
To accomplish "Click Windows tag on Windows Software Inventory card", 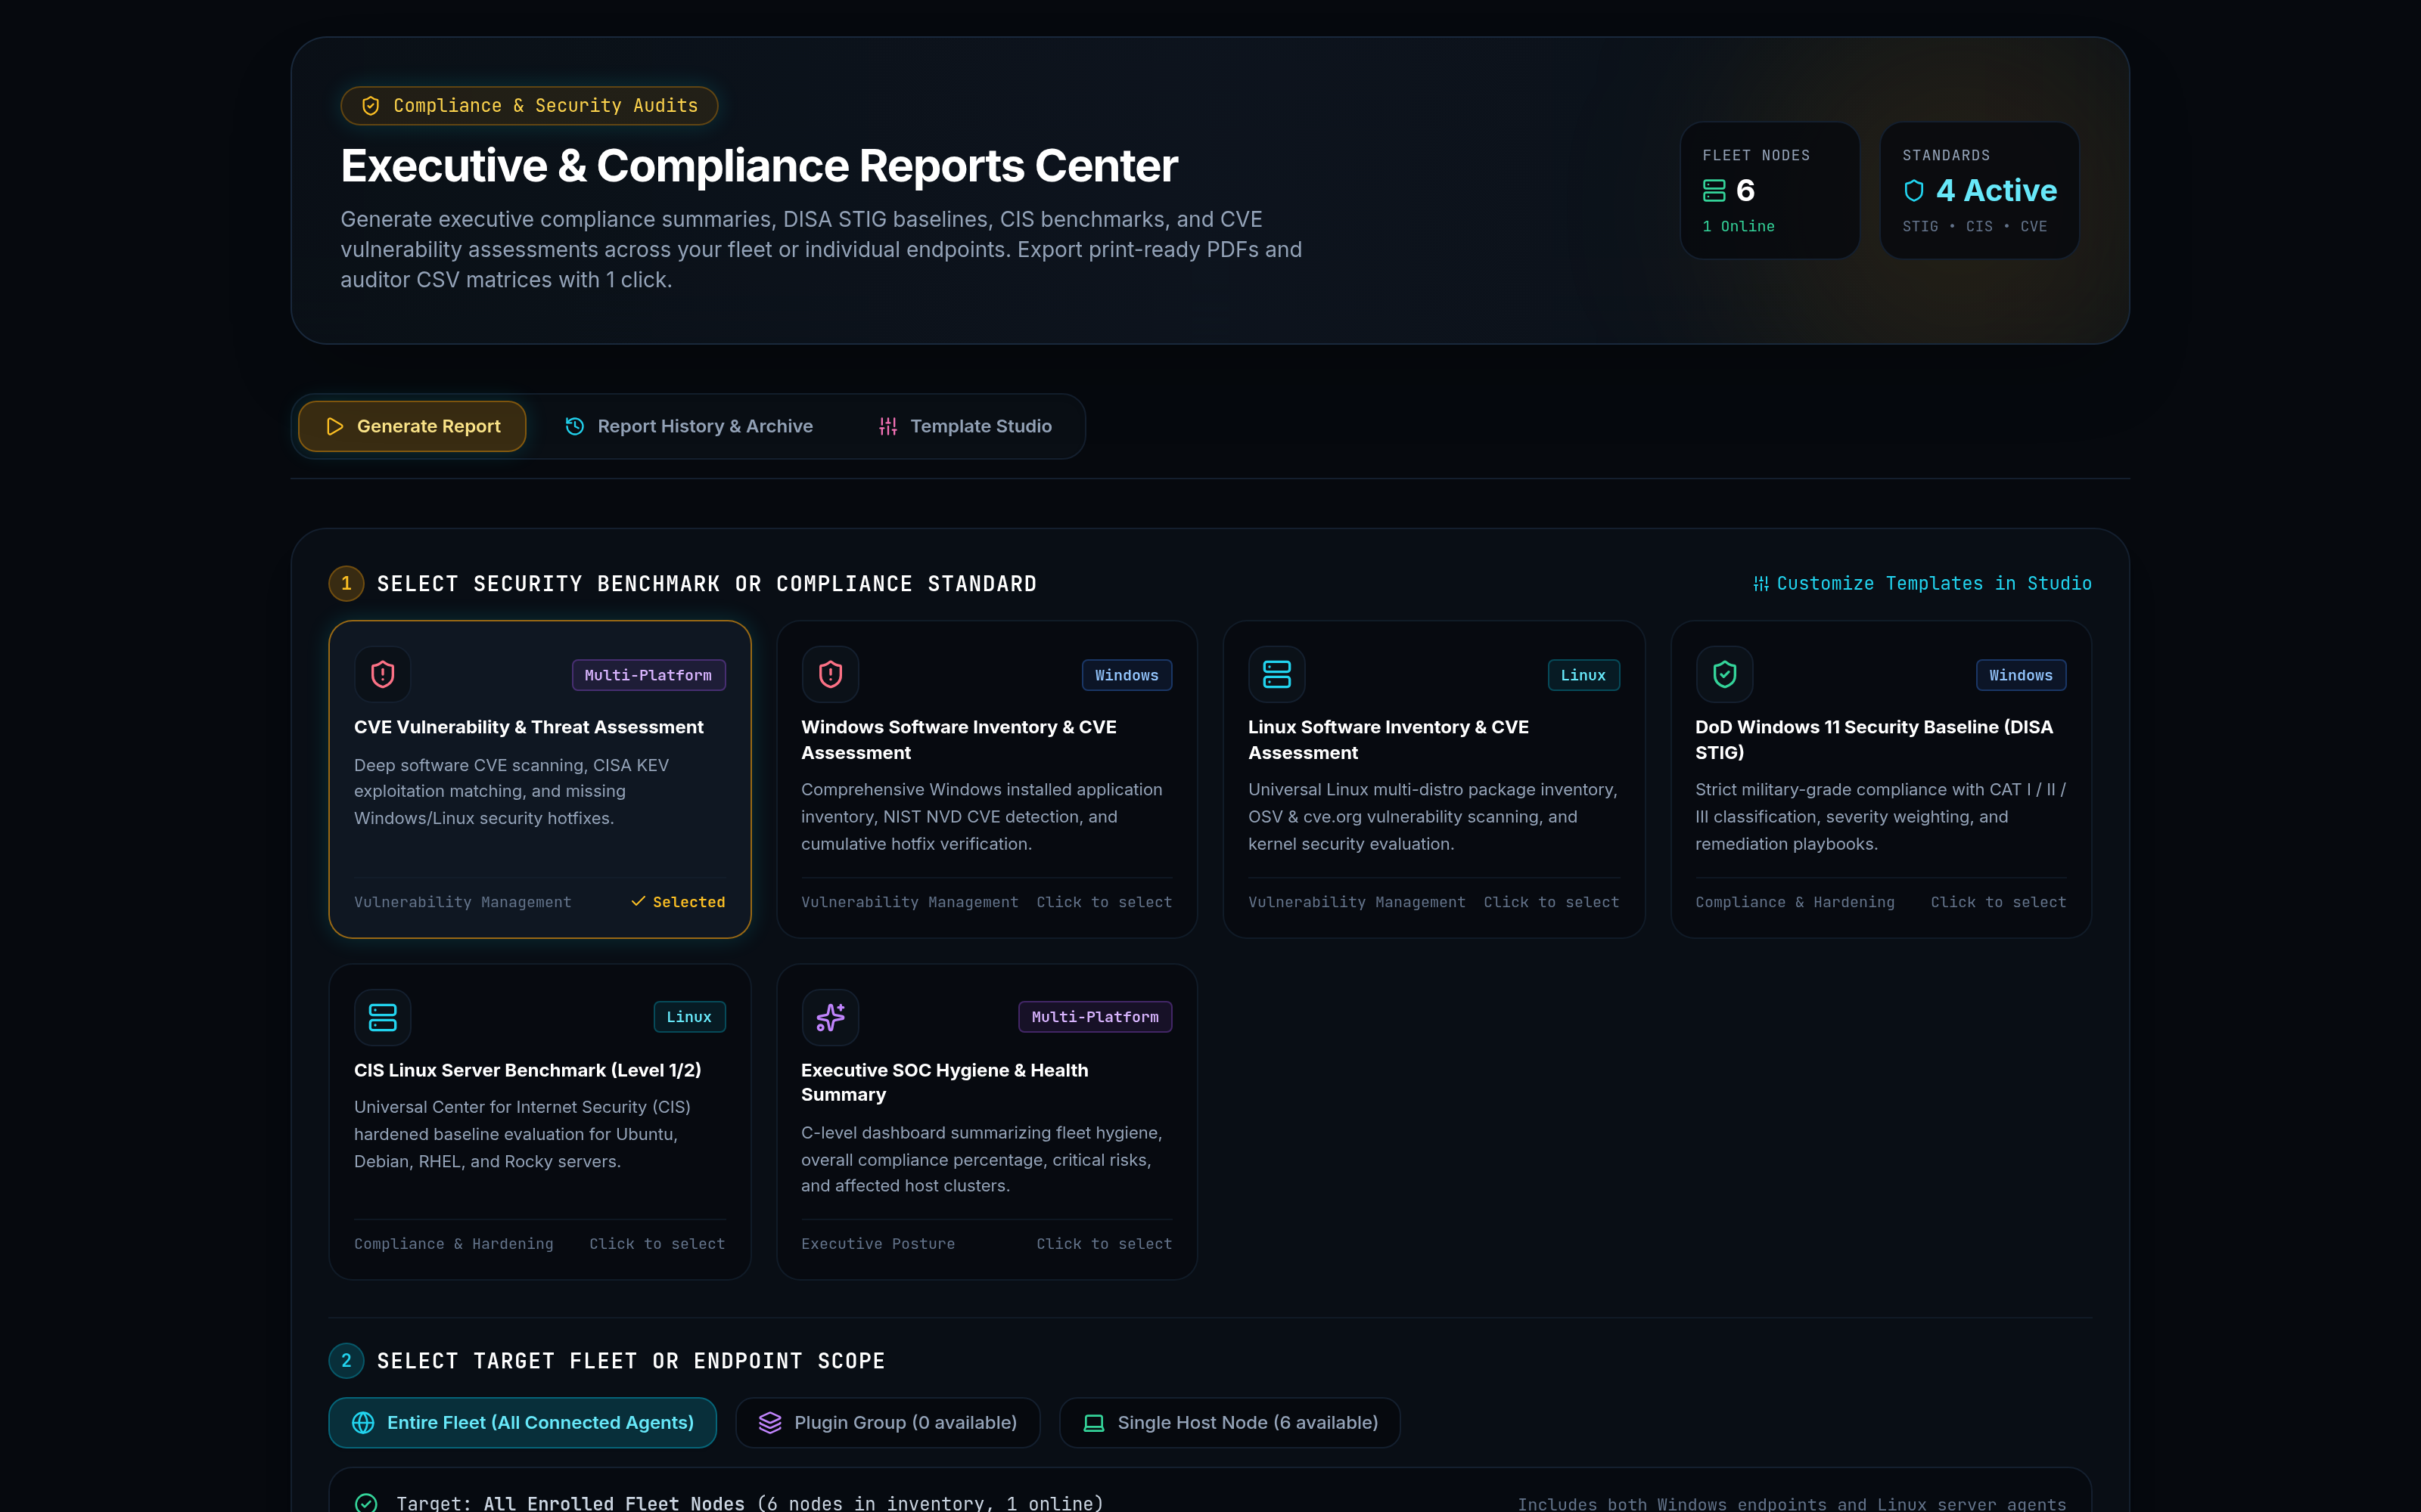I will (1127, 675).
